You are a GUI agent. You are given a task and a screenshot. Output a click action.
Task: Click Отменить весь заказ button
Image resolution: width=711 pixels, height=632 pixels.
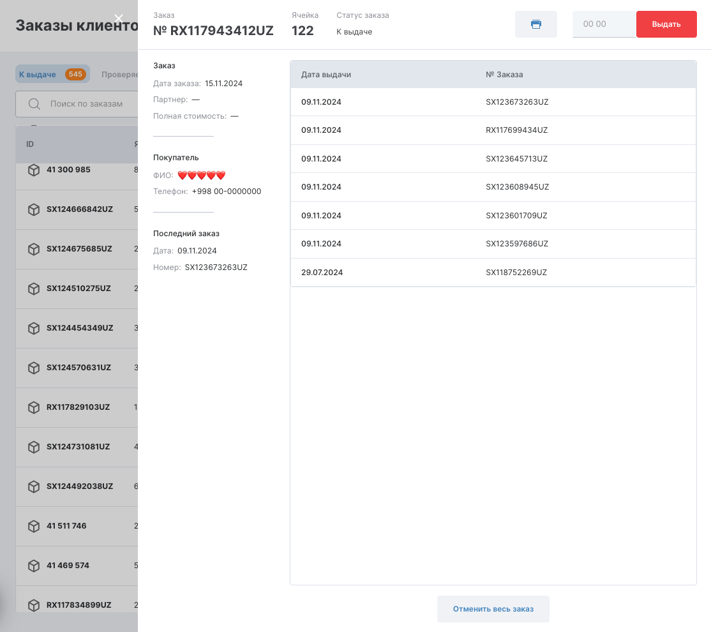click(493, 609)
